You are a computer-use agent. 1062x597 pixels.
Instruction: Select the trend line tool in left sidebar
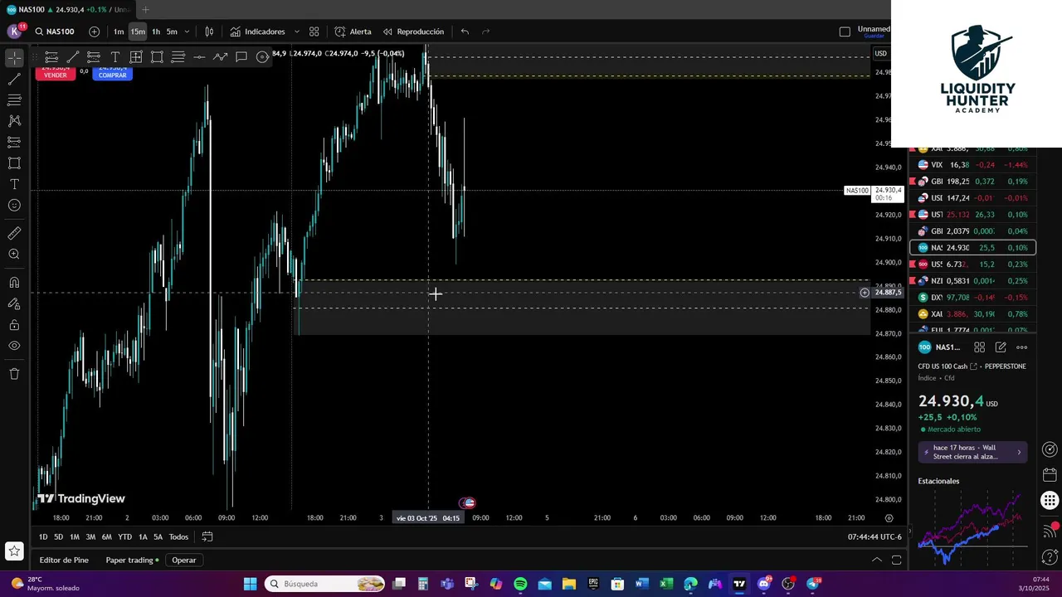pos(14,80)
